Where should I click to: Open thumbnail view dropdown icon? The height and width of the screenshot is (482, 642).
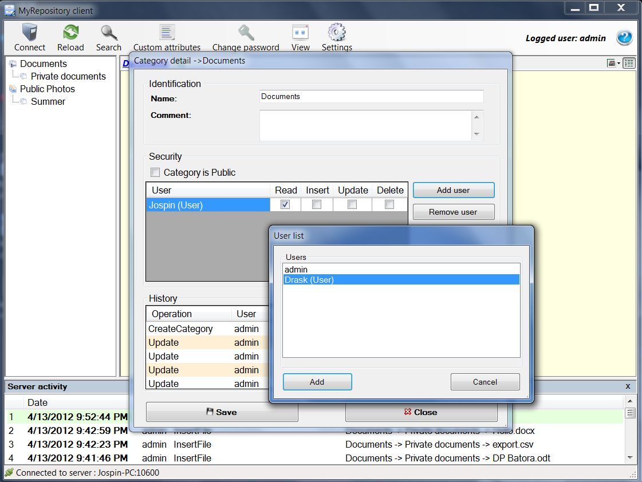(613, 63)
